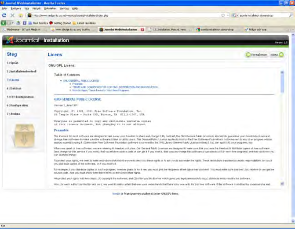The image size is (295, 229).
Task: Stop loading with the X toolbar icon
Action: (12, 15)
